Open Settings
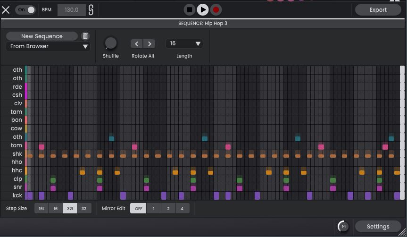 click(378, 226)
